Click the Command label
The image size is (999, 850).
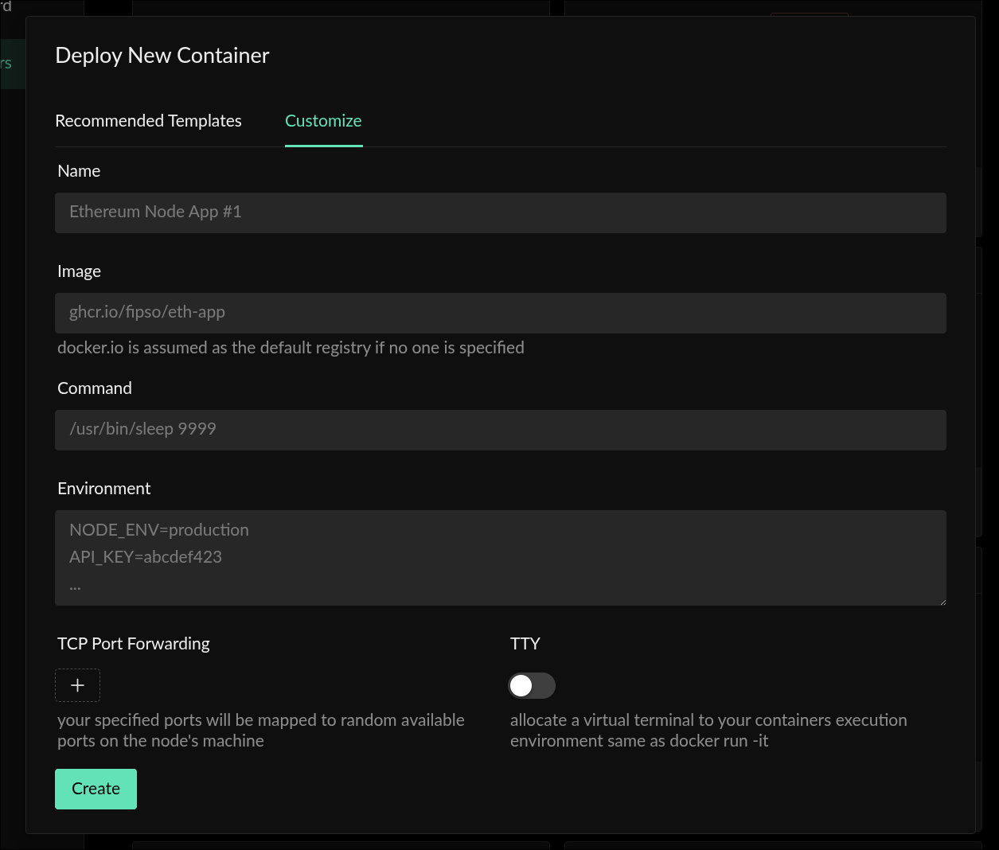[95, 388]
